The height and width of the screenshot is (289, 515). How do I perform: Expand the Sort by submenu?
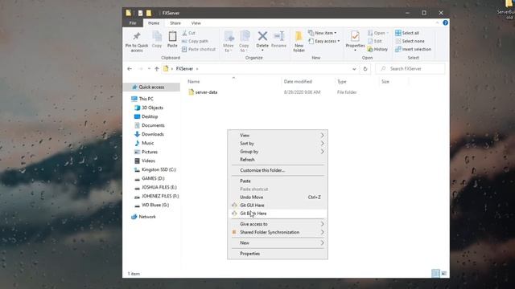278,144
